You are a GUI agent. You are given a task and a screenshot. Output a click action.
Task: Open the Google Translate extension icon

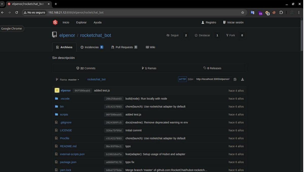252,12
